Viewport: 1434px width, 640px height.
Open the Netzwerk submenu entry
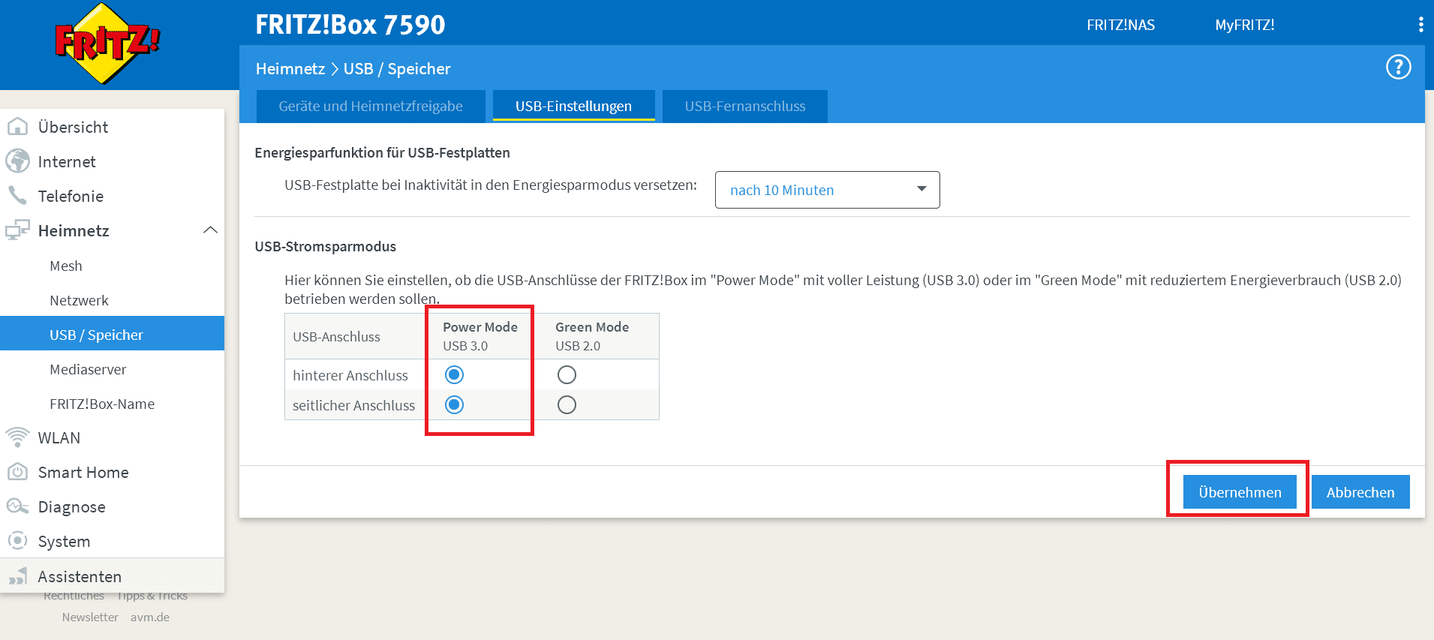[x=113, y=300]
